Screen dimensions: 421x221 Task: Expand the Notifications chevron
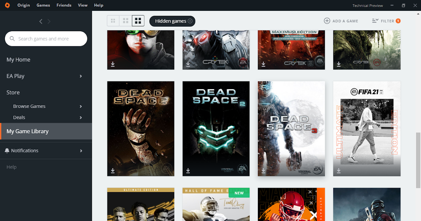pos(81,151)
